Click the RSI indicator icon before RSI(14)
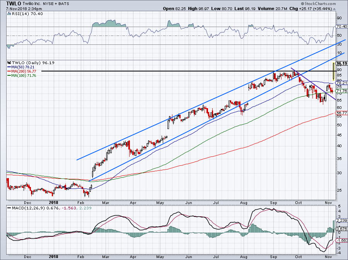The height and width of the screenshot is (260, 348). [x=9, y=14]
